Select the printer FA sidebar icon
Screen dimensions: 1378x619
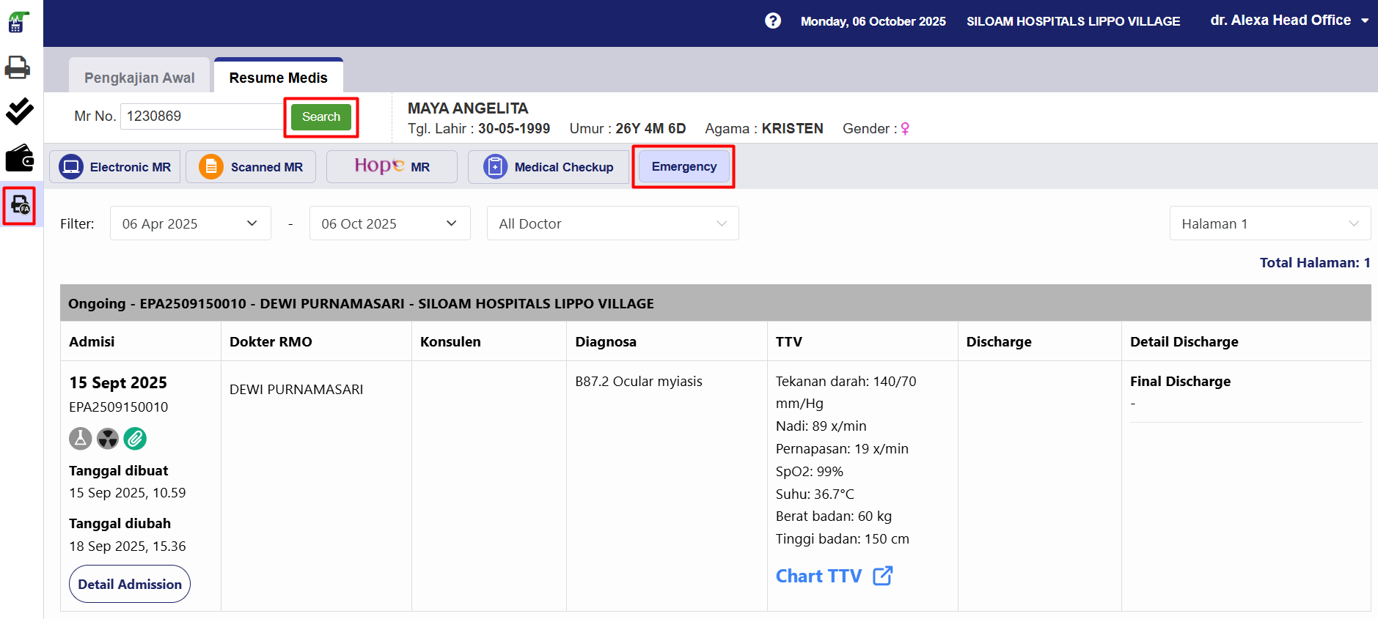(20, 206)
